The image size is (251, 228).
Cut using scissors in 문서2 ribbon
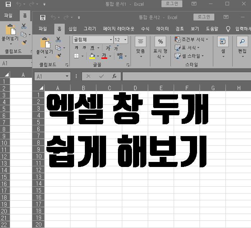pyautogui.click(x=58, y=39)
